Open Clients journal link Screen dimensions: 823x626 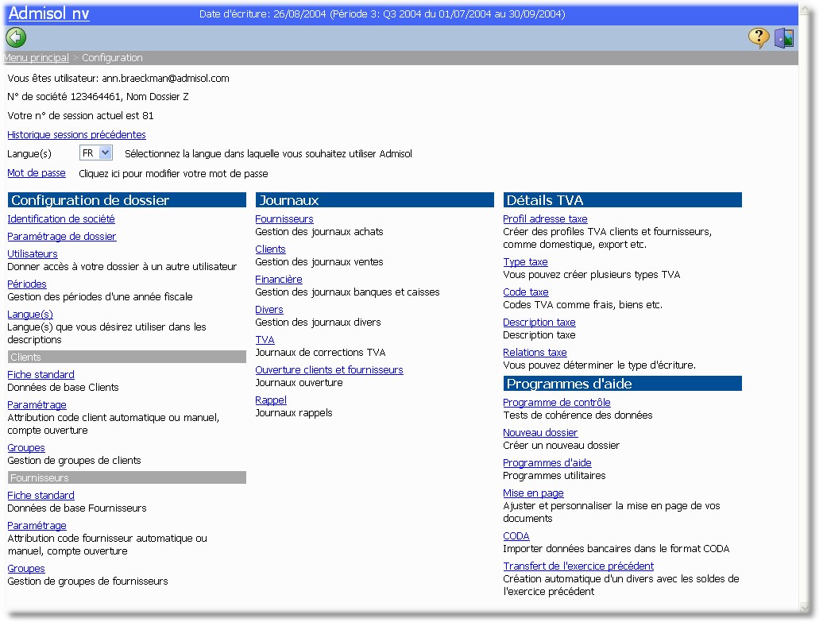click(x=270, y=249)
